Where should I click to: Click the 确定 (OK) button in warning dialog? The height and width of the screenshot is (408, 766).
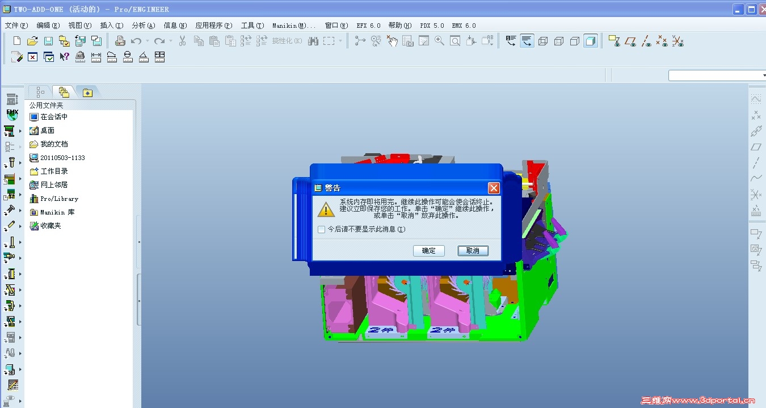click(x=429, y=250)
